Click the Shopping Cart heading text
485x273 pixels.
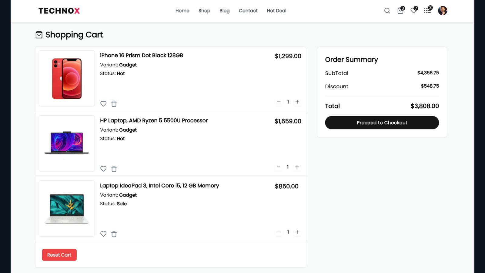(x=74, y=35)
